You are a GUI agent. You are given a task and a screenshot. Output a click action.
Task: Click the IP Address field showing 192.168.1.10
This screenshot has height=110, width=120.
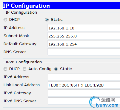click(84, 28)
